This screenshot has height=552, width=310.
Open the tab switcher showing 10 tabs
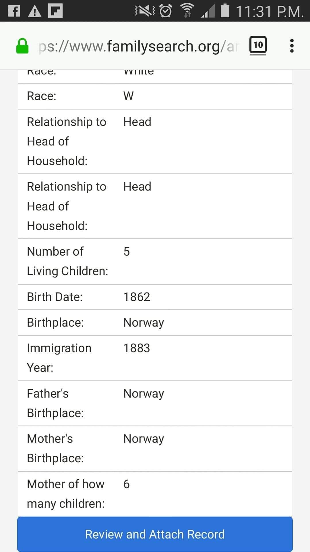[x=258, y=45]
